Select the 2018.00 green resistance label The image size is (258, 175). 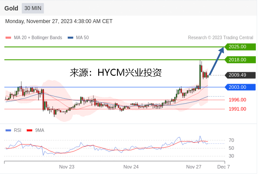(240, 60)
